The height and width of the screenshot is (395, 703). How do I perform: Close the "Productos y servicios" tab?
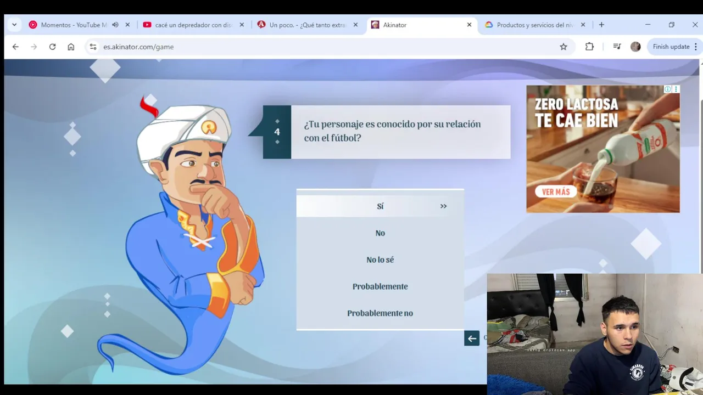coord(583,25)
